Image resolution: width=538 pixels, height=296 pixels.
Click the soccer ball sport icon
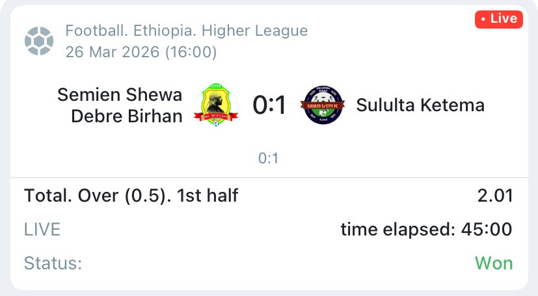pyautogui.click(x=38, y=41)
